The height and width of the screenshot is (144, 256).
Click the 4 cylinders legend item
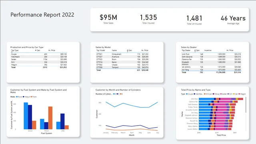(x=115, y=94)
